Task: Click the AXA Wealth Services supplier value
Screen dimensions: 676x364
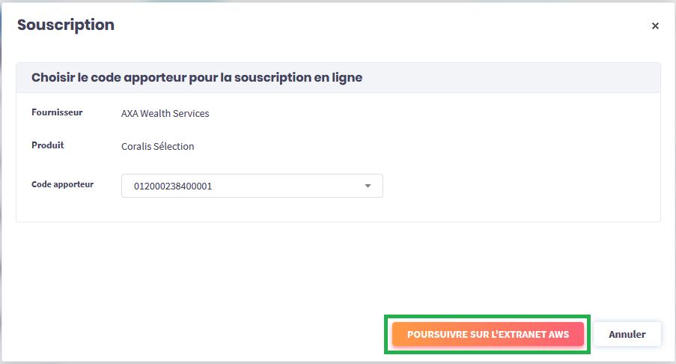Action: [x=165, y=114]
